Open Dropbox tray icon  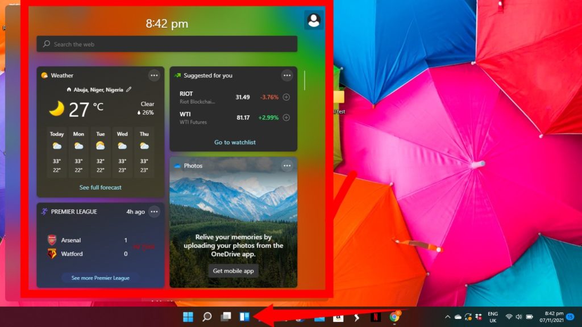pyautogui.click(x=479, y=317)
